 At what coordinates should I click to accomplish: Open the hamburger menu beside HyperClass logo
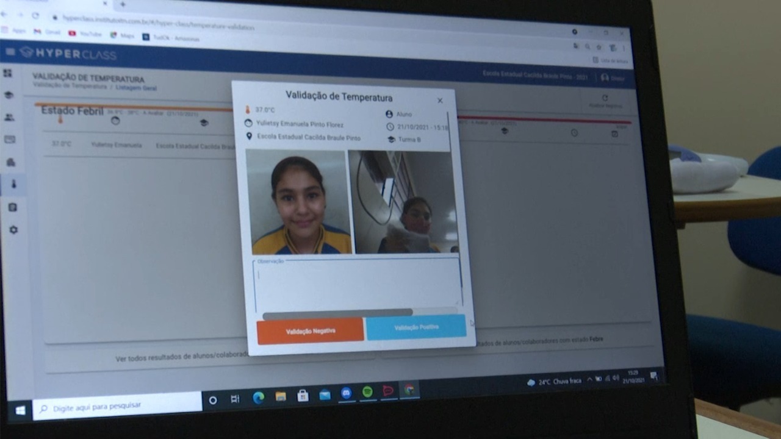click(x=10, y=52)
